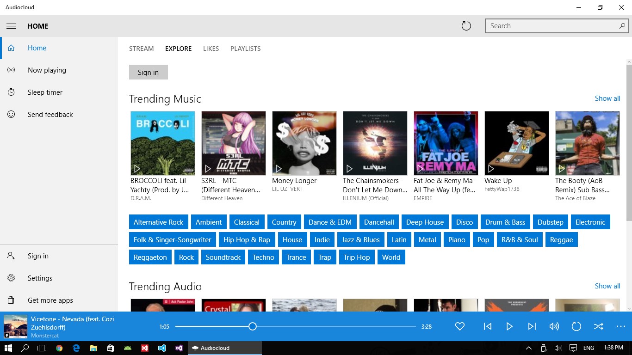This screenshot has height=355, width=632.
Task: Play Wake Up via play icon
Action: [491, 169]
